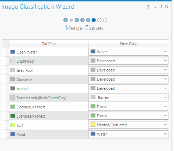Image resolution: width=174 pixels, height=151 pixels.
Task: Go to the fourth wizard step dot
Action: [x=82, y=20]
